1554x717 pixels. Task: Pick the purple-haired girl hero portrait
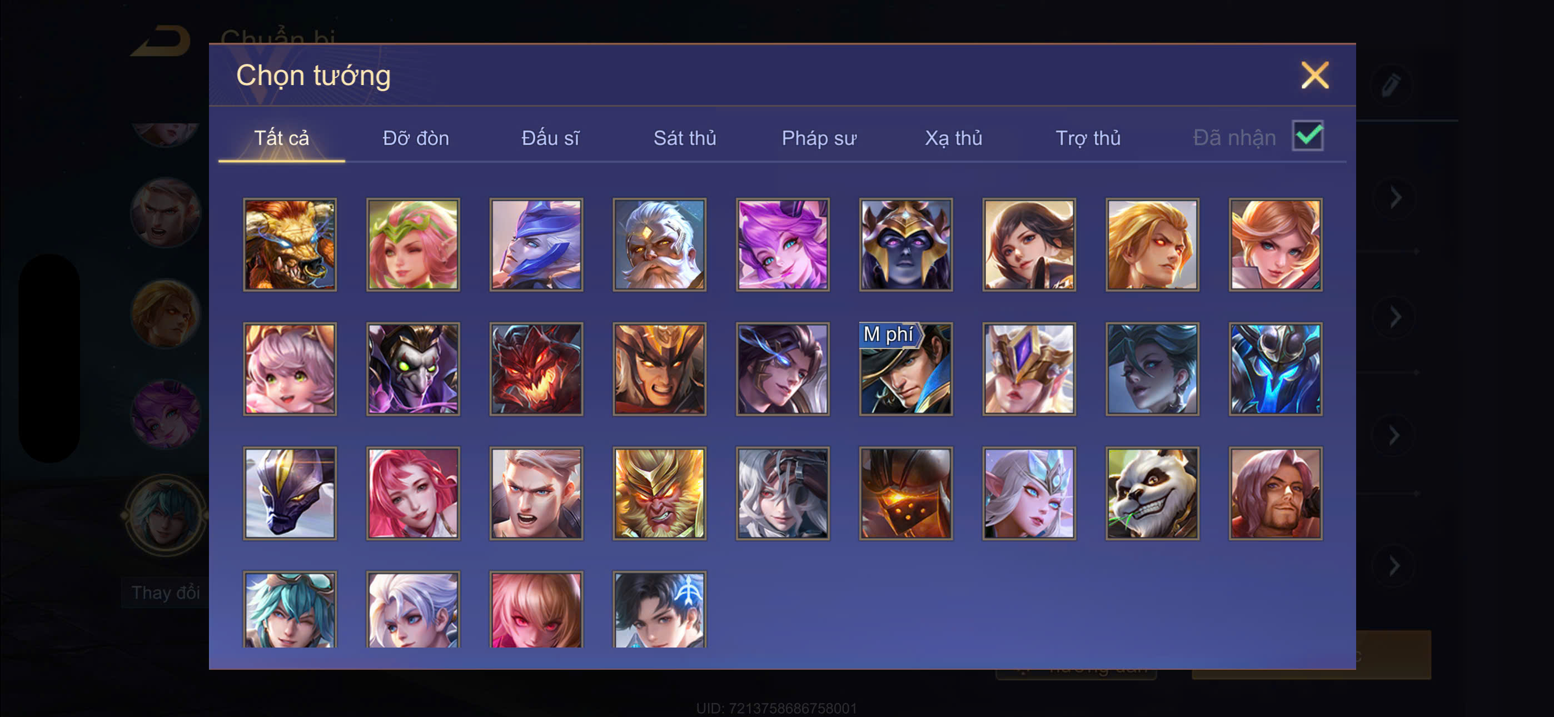[783, 245]
